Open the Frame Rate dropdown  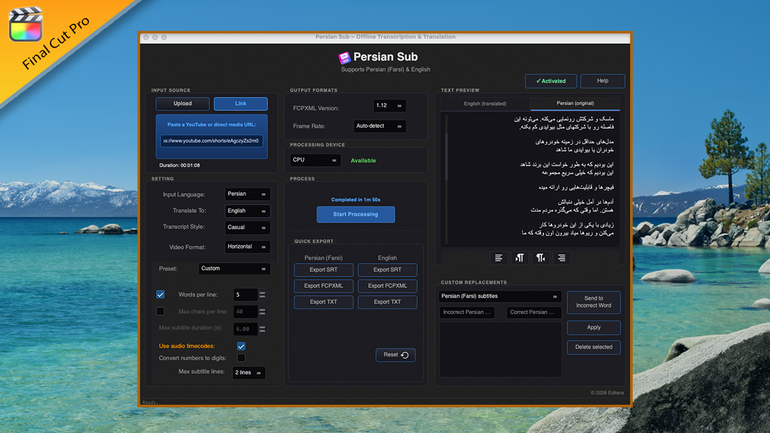[380, 126]
